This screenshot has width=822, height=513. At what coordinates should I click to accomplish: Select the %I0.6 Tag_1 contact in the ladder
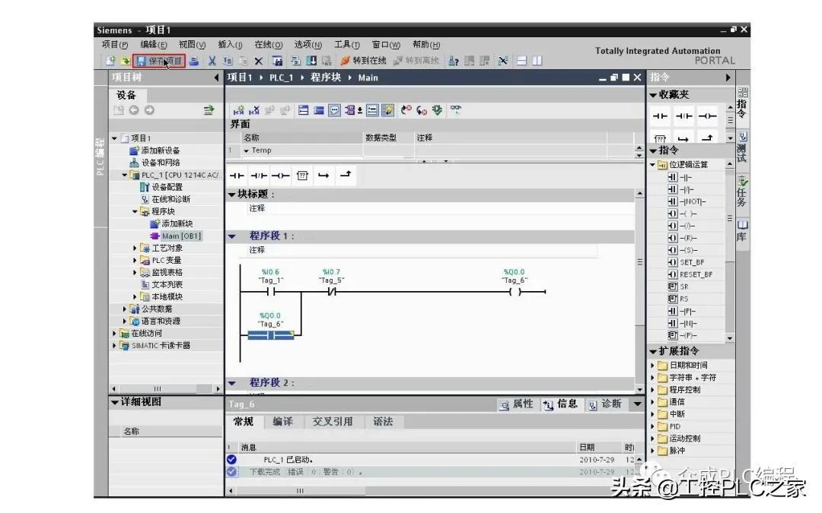(270, 292)
